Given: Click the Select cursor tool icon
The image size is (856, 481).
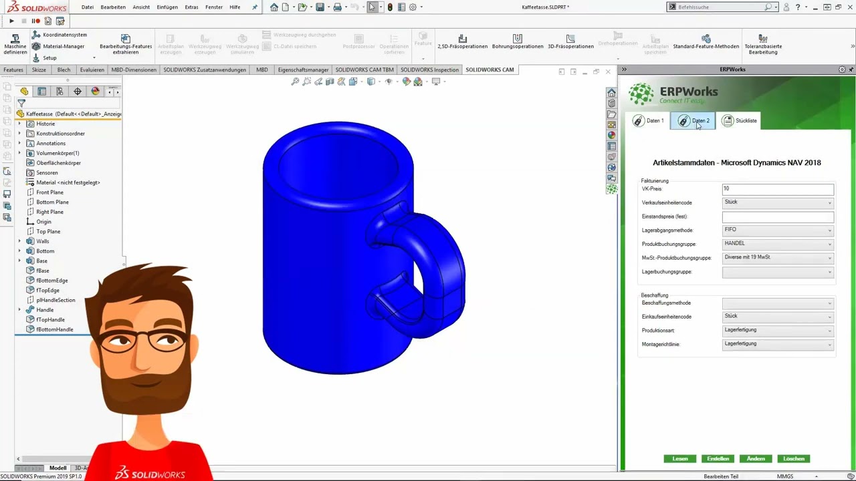Looking at the screenshot, I should 372,7.
